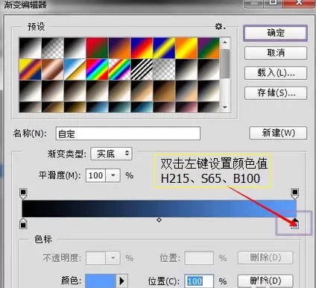This screenshot has height=288, width=316.
Task: Select the rainbow spectrum preset
Action: [x=97, y=69]
